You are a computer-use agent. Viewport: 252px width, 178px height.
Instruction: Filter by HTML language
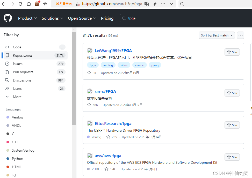(17, 167)
